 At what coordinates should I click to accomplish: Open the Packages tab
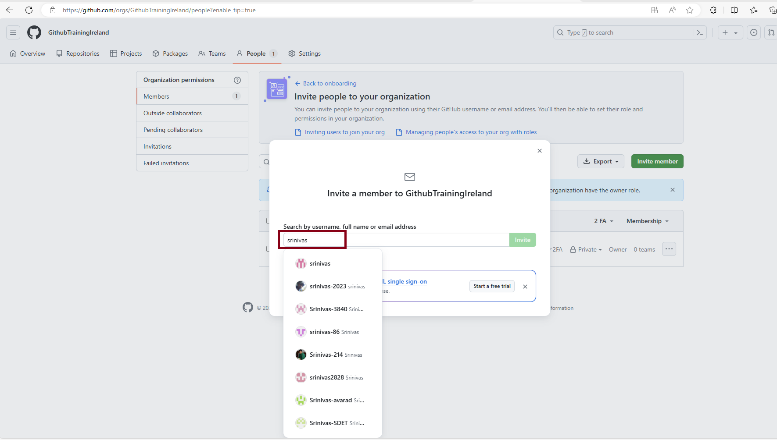(x=170, y=53)
